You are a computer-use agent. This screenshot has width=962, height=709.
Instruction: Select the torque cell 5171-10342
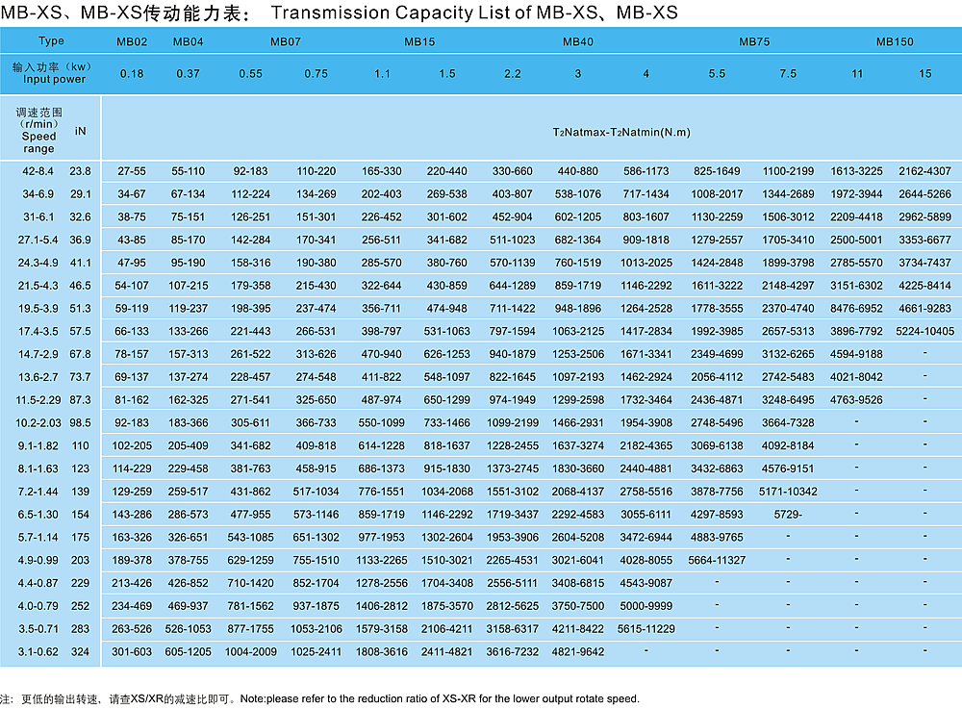click(788, 491)
